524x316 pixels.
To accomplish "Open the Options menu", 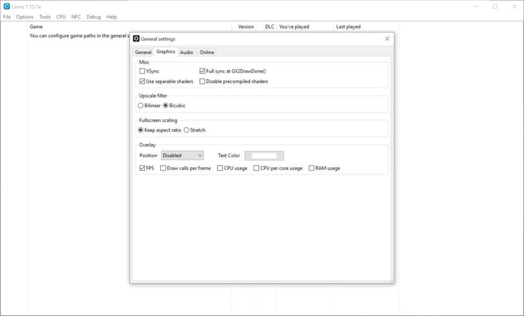I will click(25, 17).
